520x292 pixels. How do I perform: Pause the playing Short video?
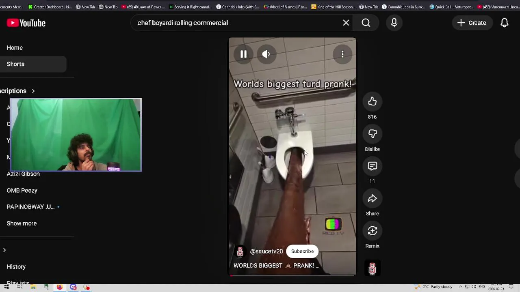243,54
